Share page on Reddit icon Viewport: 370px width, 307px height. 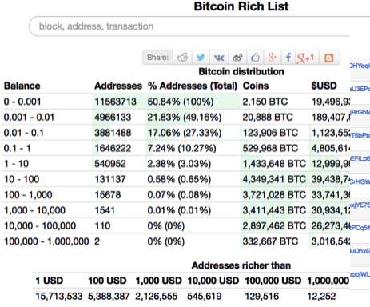point(182,58)
